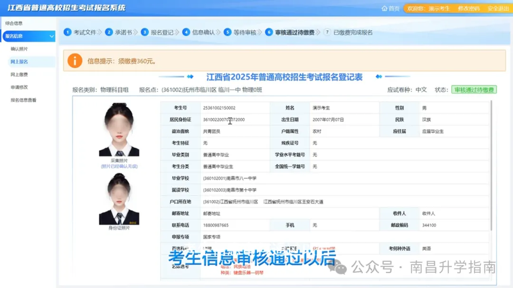Click the 照片已经确认无误 note
The image size is (513, 288).
pyautogui.click(x=119, y=167)
